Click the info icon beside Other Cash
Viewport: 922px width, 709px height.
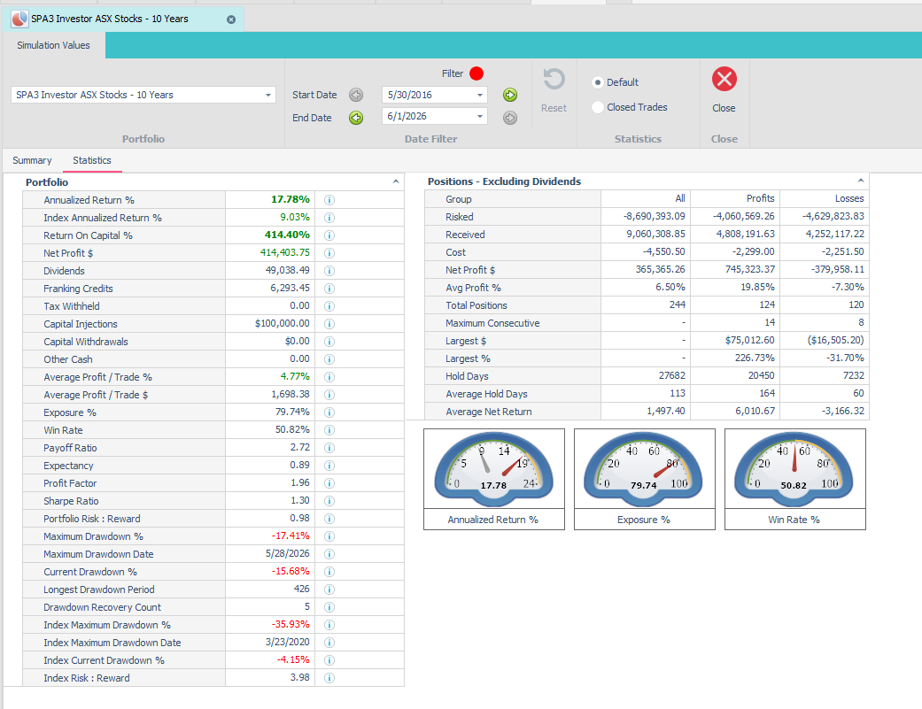coord(329,358)
